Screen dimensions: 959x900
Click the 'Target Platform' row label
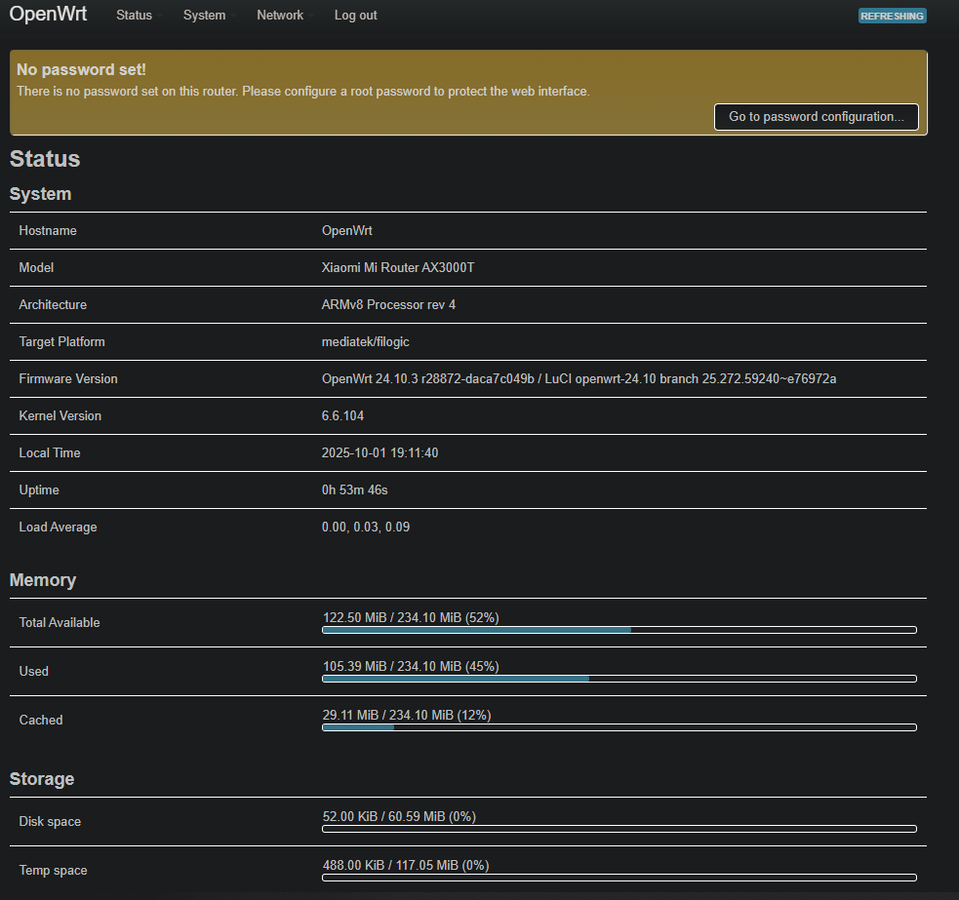tap(61, 342)
